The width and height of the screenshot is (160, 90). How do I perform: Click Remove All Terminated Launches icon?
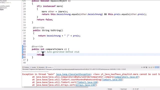tap(146, 67)
